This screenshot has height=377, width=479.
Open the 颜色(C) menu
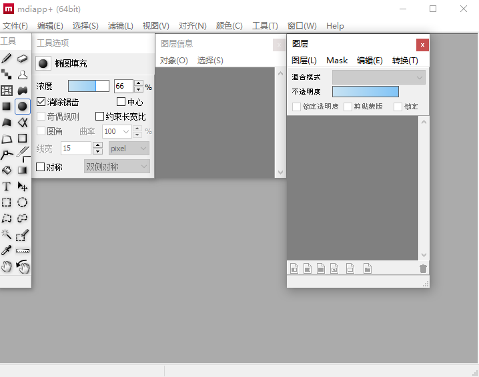pyautogui.click(x=229, y=26)
